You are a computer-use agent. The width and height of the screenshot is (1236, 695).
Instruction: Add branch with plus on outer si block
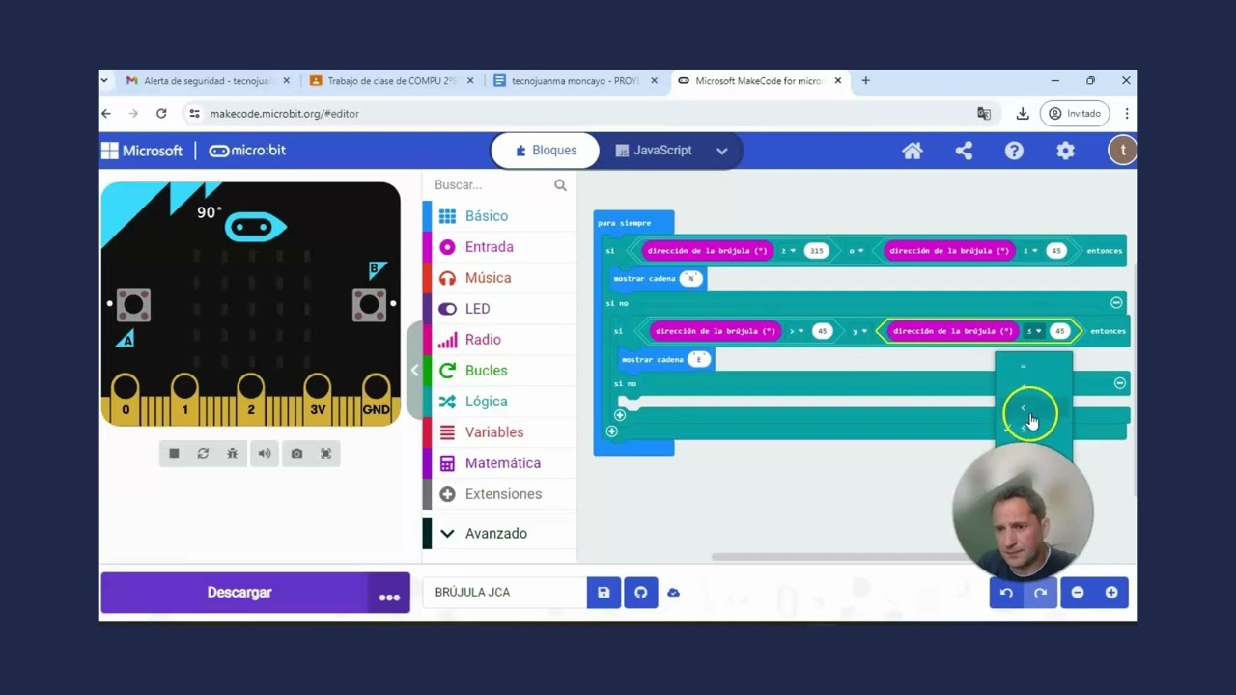(611, 431)
